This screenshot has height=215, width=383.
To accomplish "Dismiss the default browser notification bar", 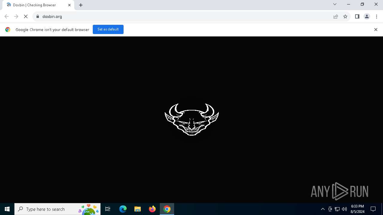I will point(376,30).
